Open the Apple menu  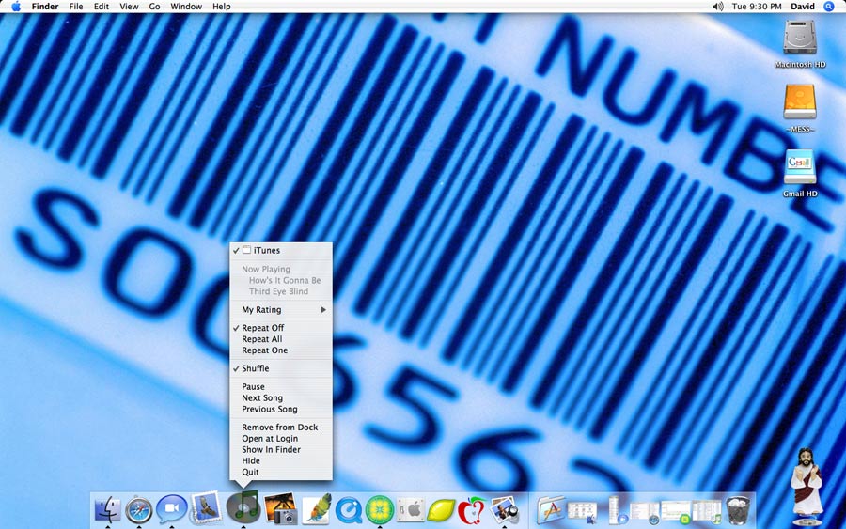click(16, 7)
